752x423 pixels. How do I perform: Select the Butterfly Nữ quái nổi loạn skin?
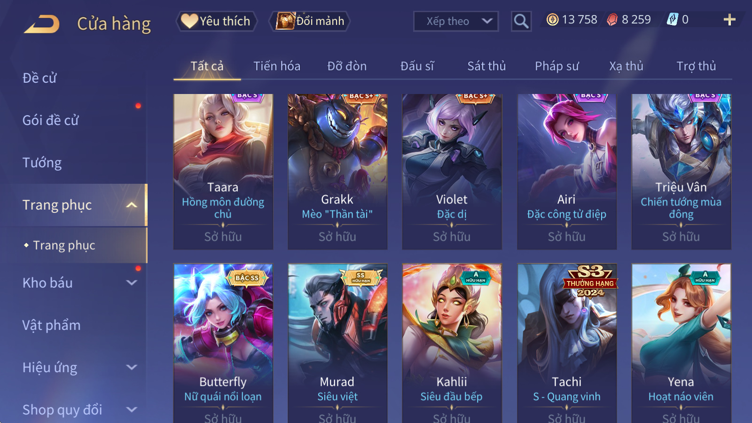tap(223, 343)
